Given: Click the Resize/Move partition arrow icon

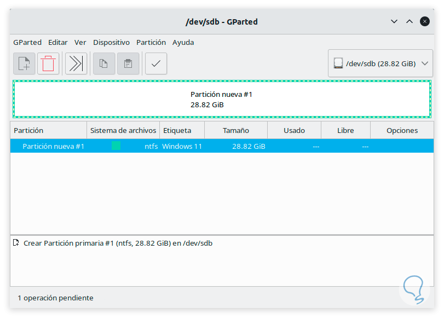Looking at the screenshot, I should point(76,63).
